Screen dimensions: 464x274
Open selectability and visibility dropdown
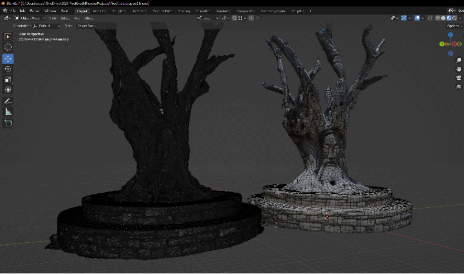click(x=395, y=18)
